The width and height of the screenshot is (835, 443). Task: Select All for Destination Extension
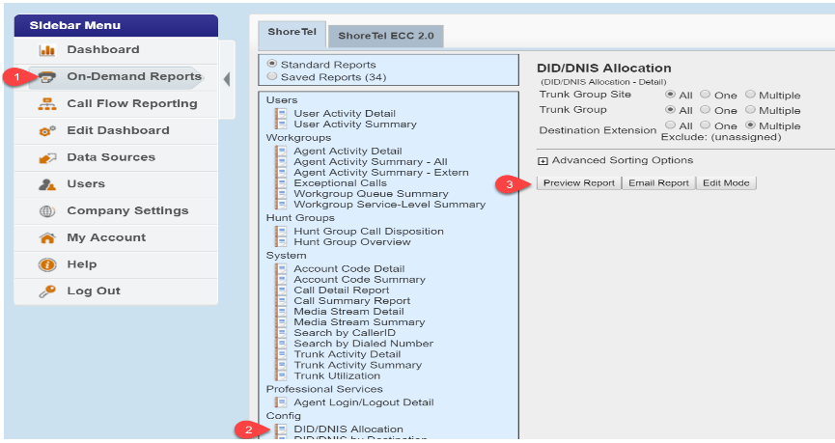(x=671, y=125)
